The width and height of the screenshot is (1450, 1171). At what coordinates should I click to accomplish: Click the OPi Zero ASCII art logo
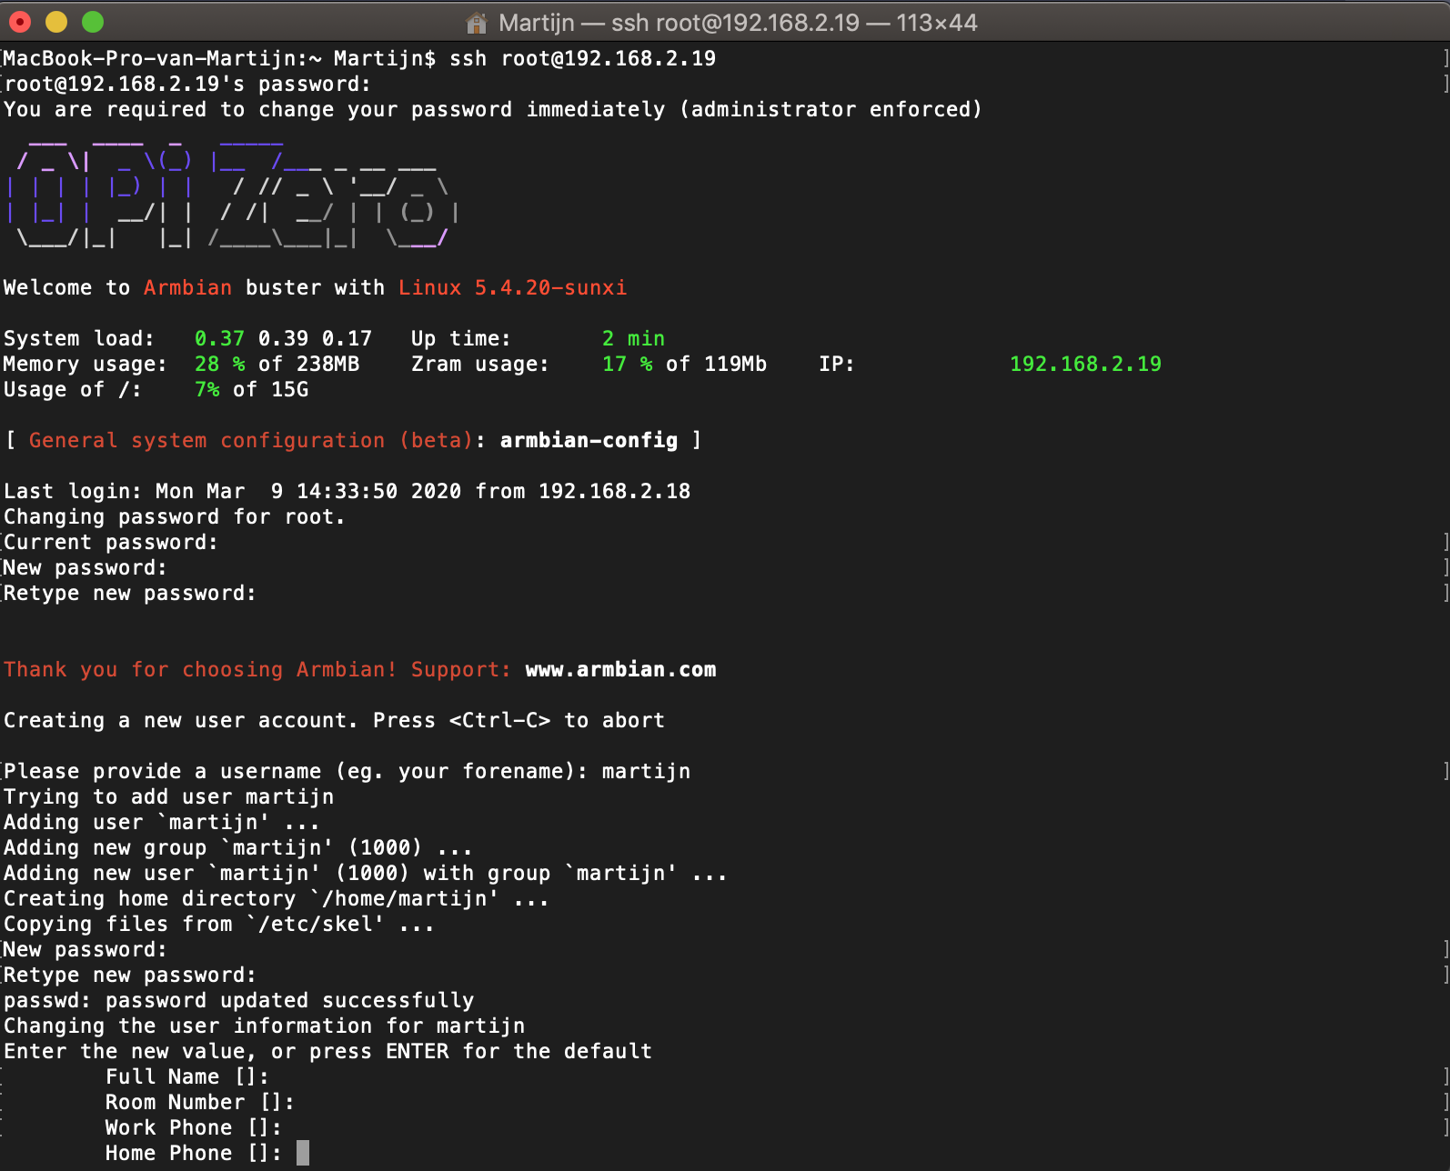click(x=232, y=192)
